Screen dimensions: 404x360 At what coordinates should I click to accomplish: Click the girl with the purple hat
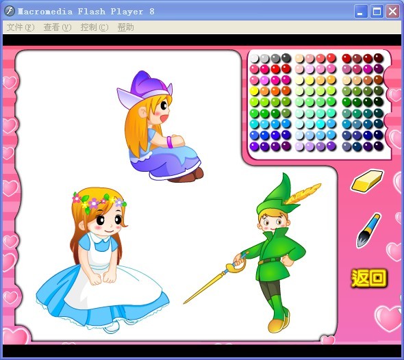coord(160,126)
